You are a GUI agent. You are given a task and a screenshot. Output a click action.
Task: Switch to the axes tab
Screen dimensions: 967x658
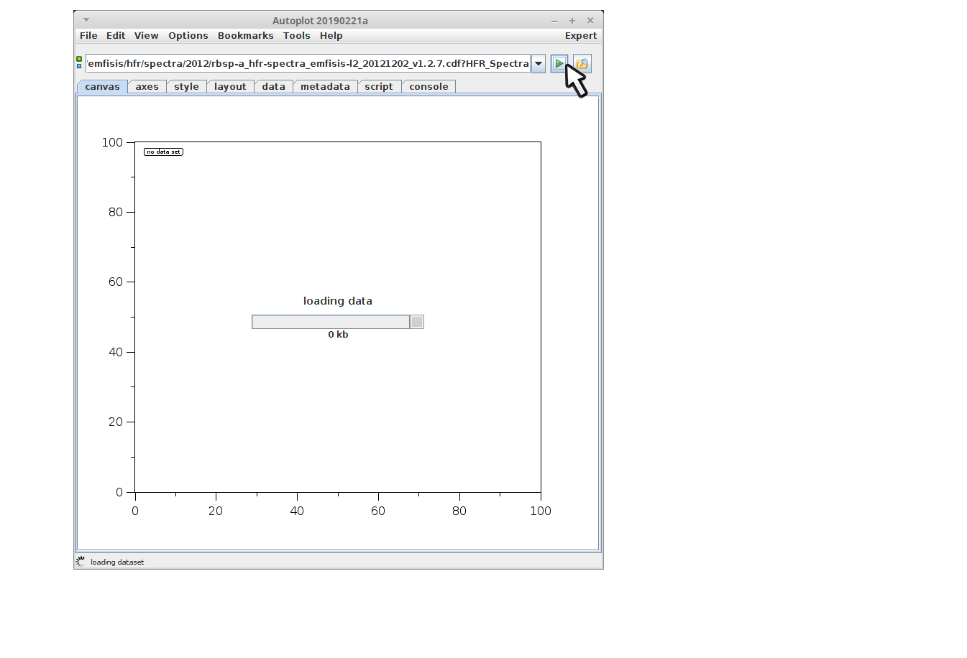pyautogui.click(x=147, y=87)
